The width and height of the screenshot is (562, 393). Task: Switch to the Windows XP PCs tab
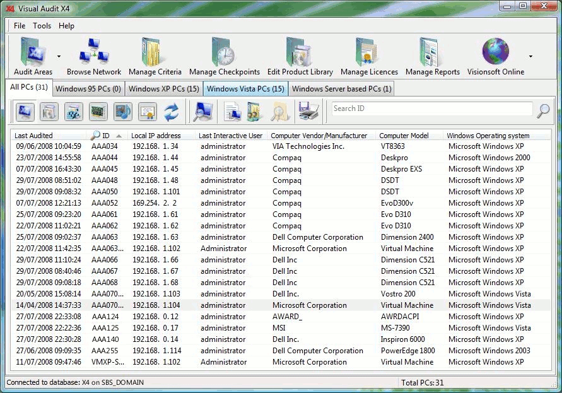coord(164,89)
